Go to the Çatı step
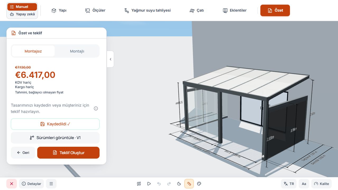This screenshot has height=190, width=338. [x=197, y=10]
